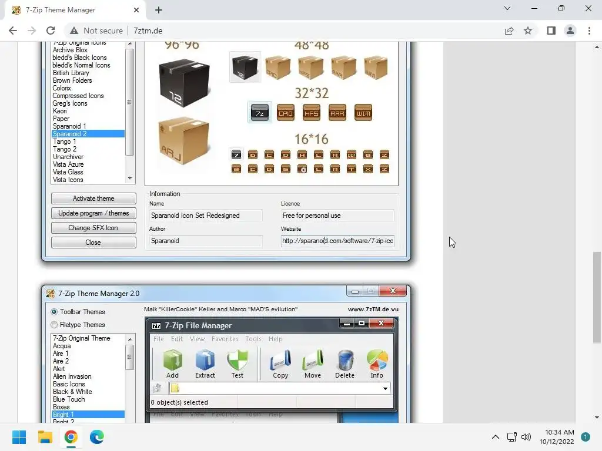Bookmark this page with the star icon
The width and height of the screenshot is (602, 451).
(528, 31)
